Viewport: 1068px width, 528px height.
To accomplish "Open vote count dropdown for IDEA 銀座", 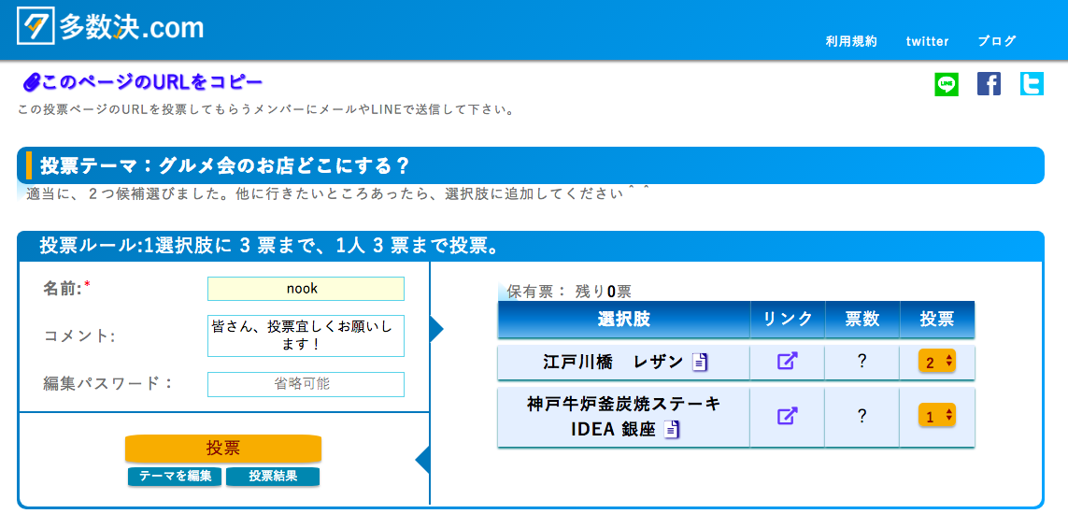I will click(x=936, y=416).
